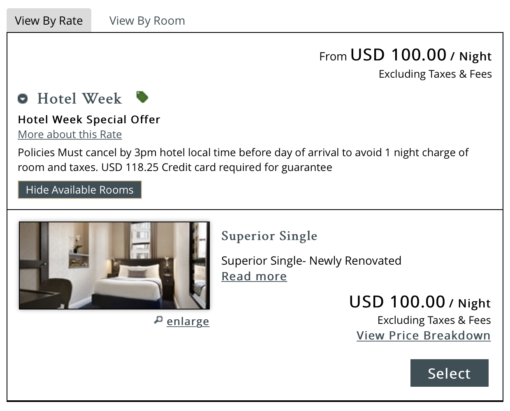Click Read more under Superior Single

(x=254, y=276)
